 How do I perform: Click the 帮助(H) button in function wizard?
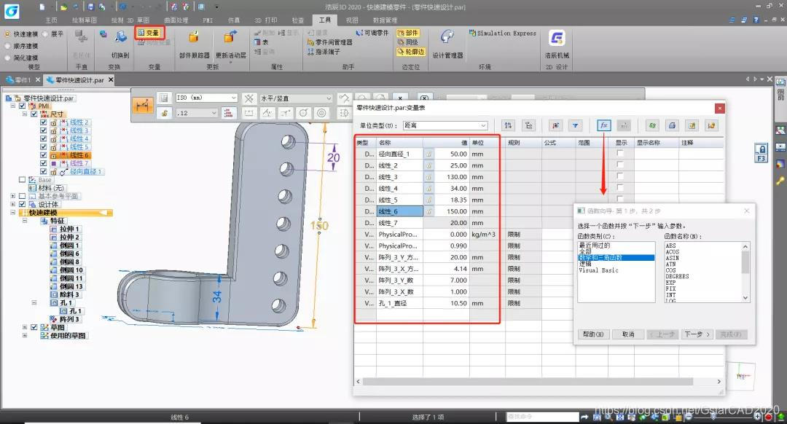click(592, 334)
